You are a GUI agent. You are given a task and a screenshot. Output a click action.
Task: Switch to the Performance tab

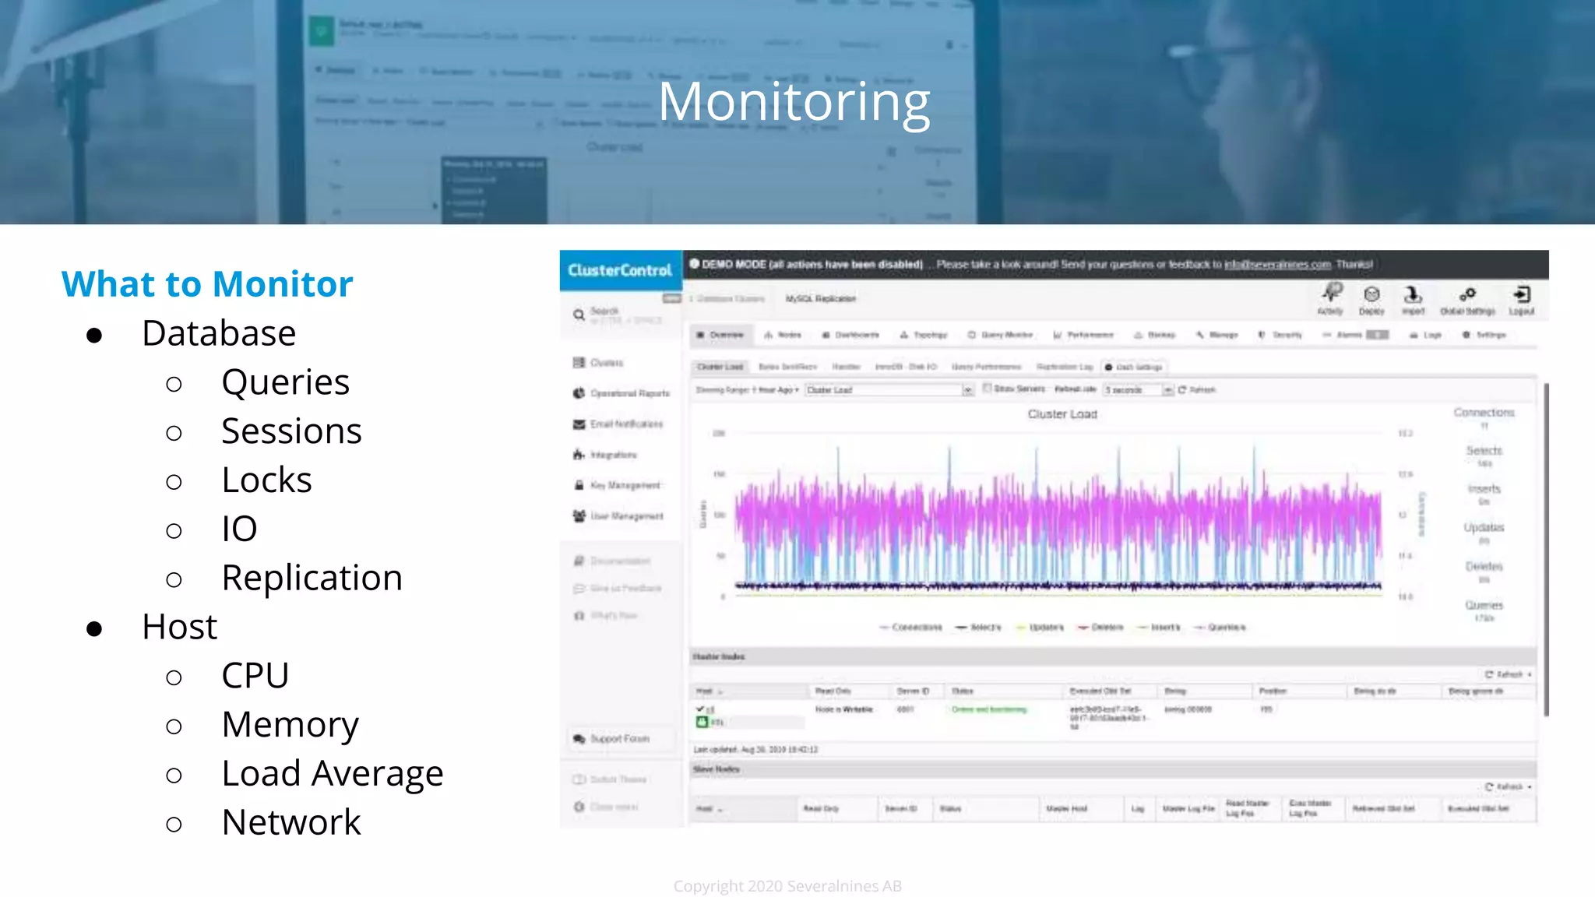tap(1083, 336)
